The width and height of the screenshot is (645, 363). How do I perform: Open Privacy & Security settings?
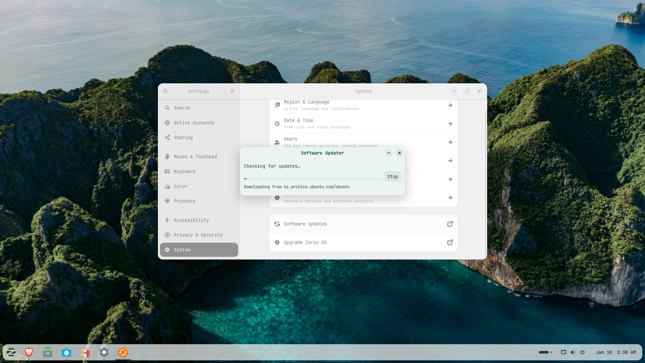(x=198, y=235)
